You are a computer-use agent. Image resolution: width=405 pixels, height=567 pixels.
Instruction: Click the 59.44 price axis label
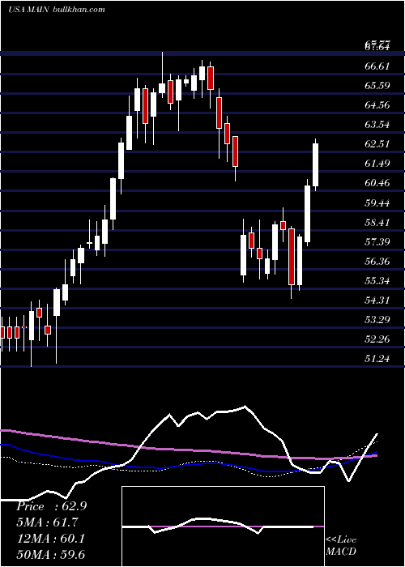tap(377, 202)
